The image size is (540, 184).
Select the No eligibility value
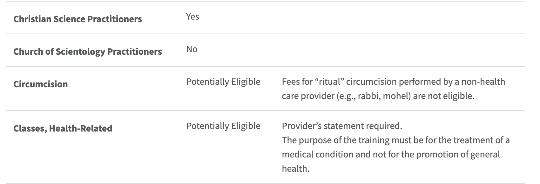(x=192, y=49)
